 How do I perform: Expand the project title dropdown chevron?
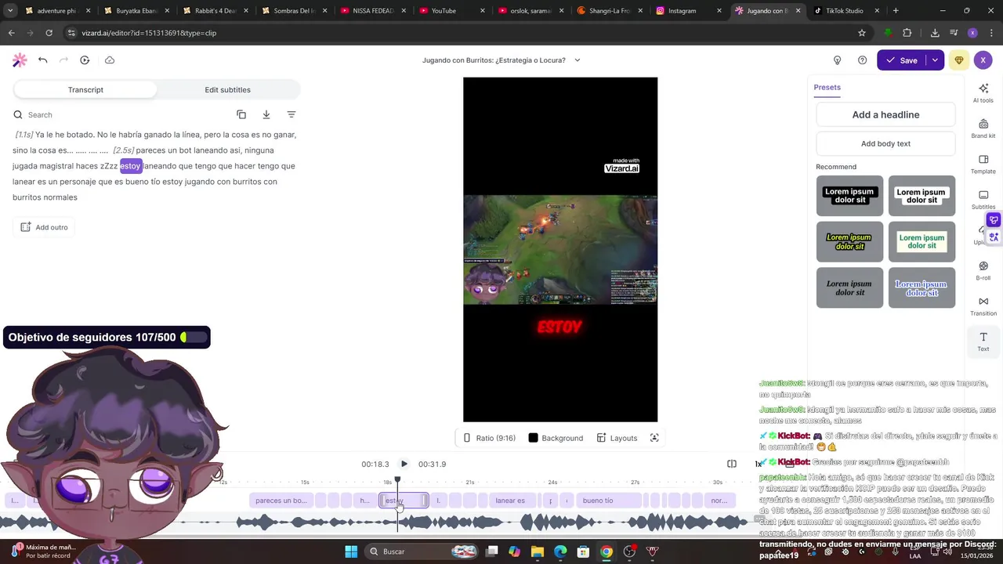[578, 60]
